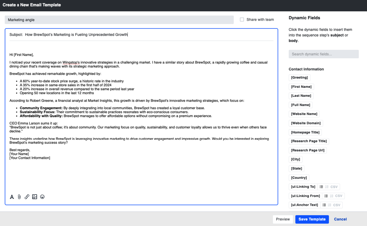Insert the [Website Domain] dynamic field
Screen dimensions: 367x226
[x=306, y=123]
